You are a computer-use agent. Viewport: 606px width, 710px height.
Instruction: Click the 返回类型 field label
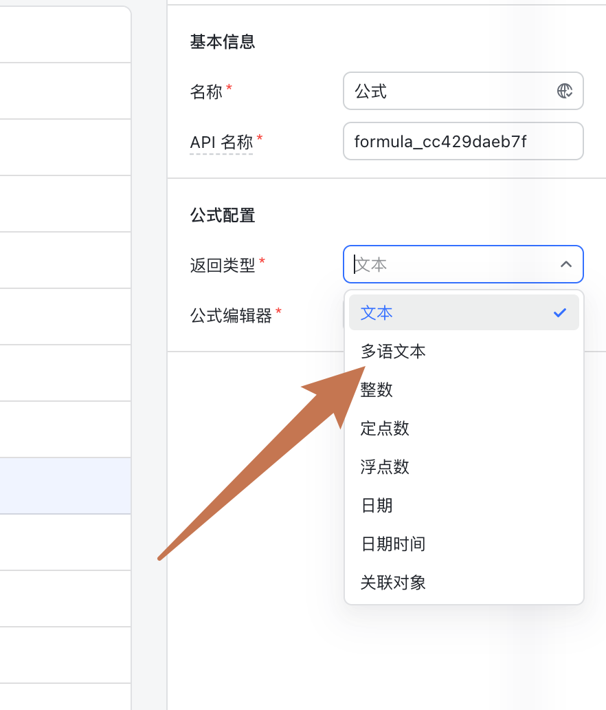coord(223,266)
